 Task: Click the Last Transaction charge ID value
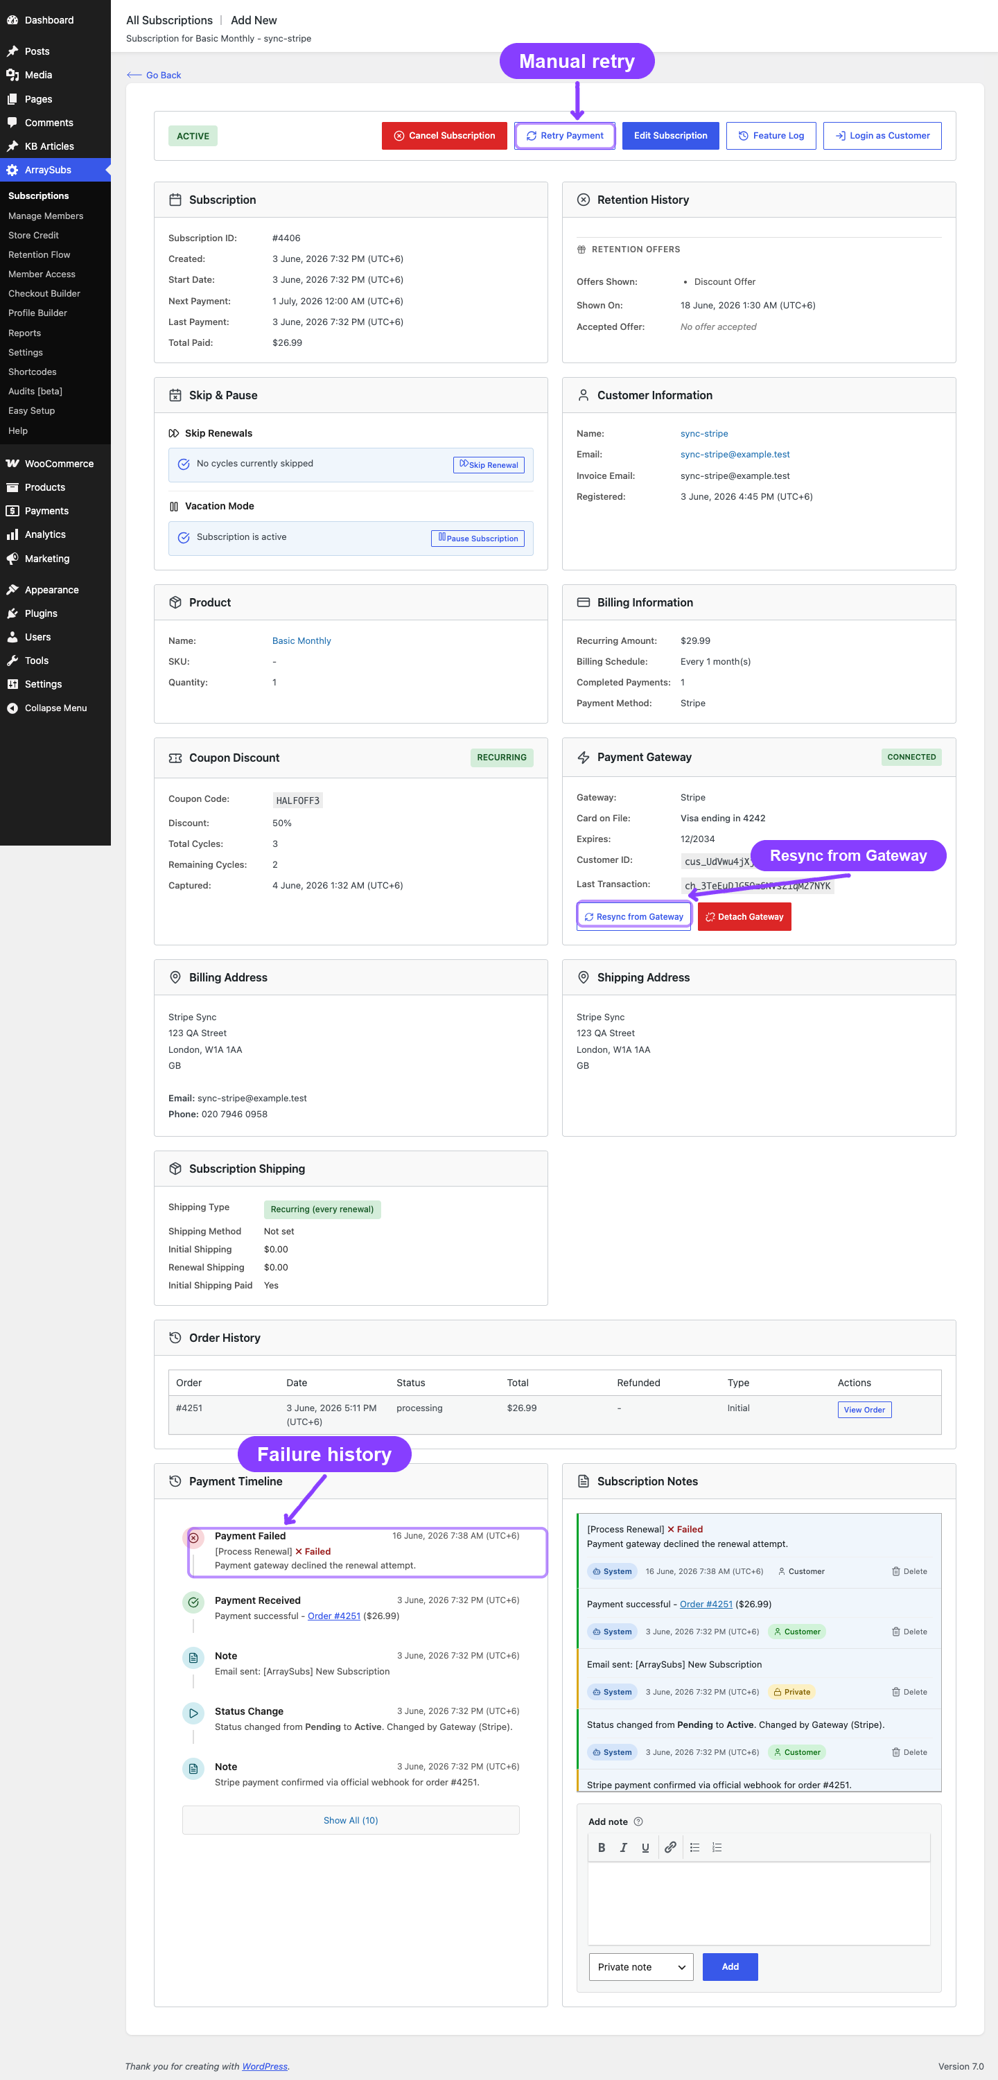(758, 886)
